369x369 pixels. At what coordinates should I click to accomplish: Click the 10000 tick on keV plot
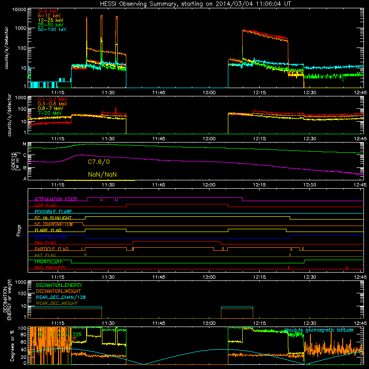tap(19, 10)
